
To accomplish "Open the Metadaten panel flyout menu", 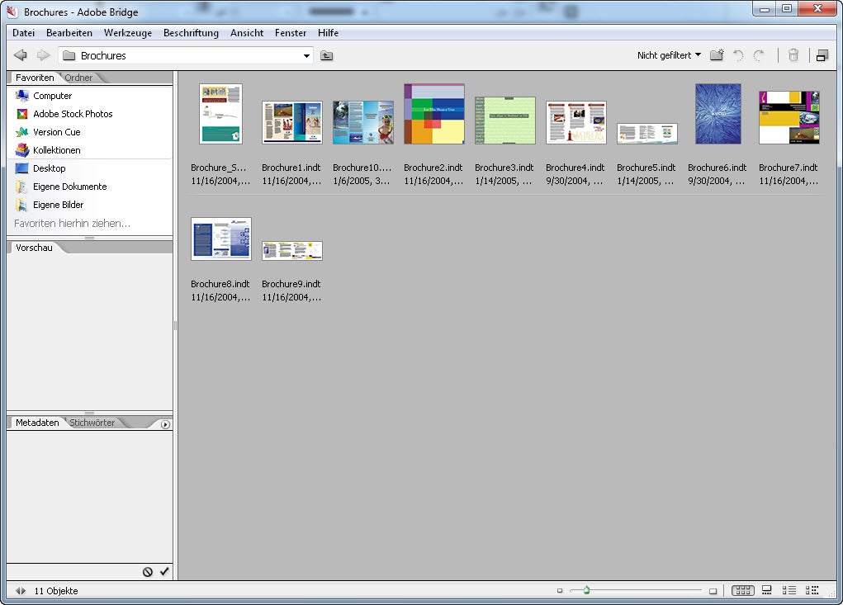I will point(166,424).
